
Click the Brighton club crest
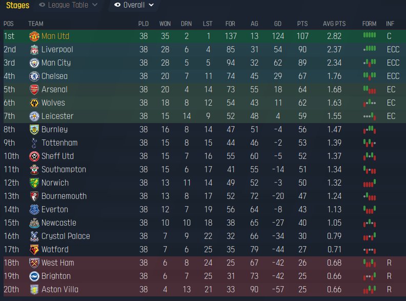(34, 276)
